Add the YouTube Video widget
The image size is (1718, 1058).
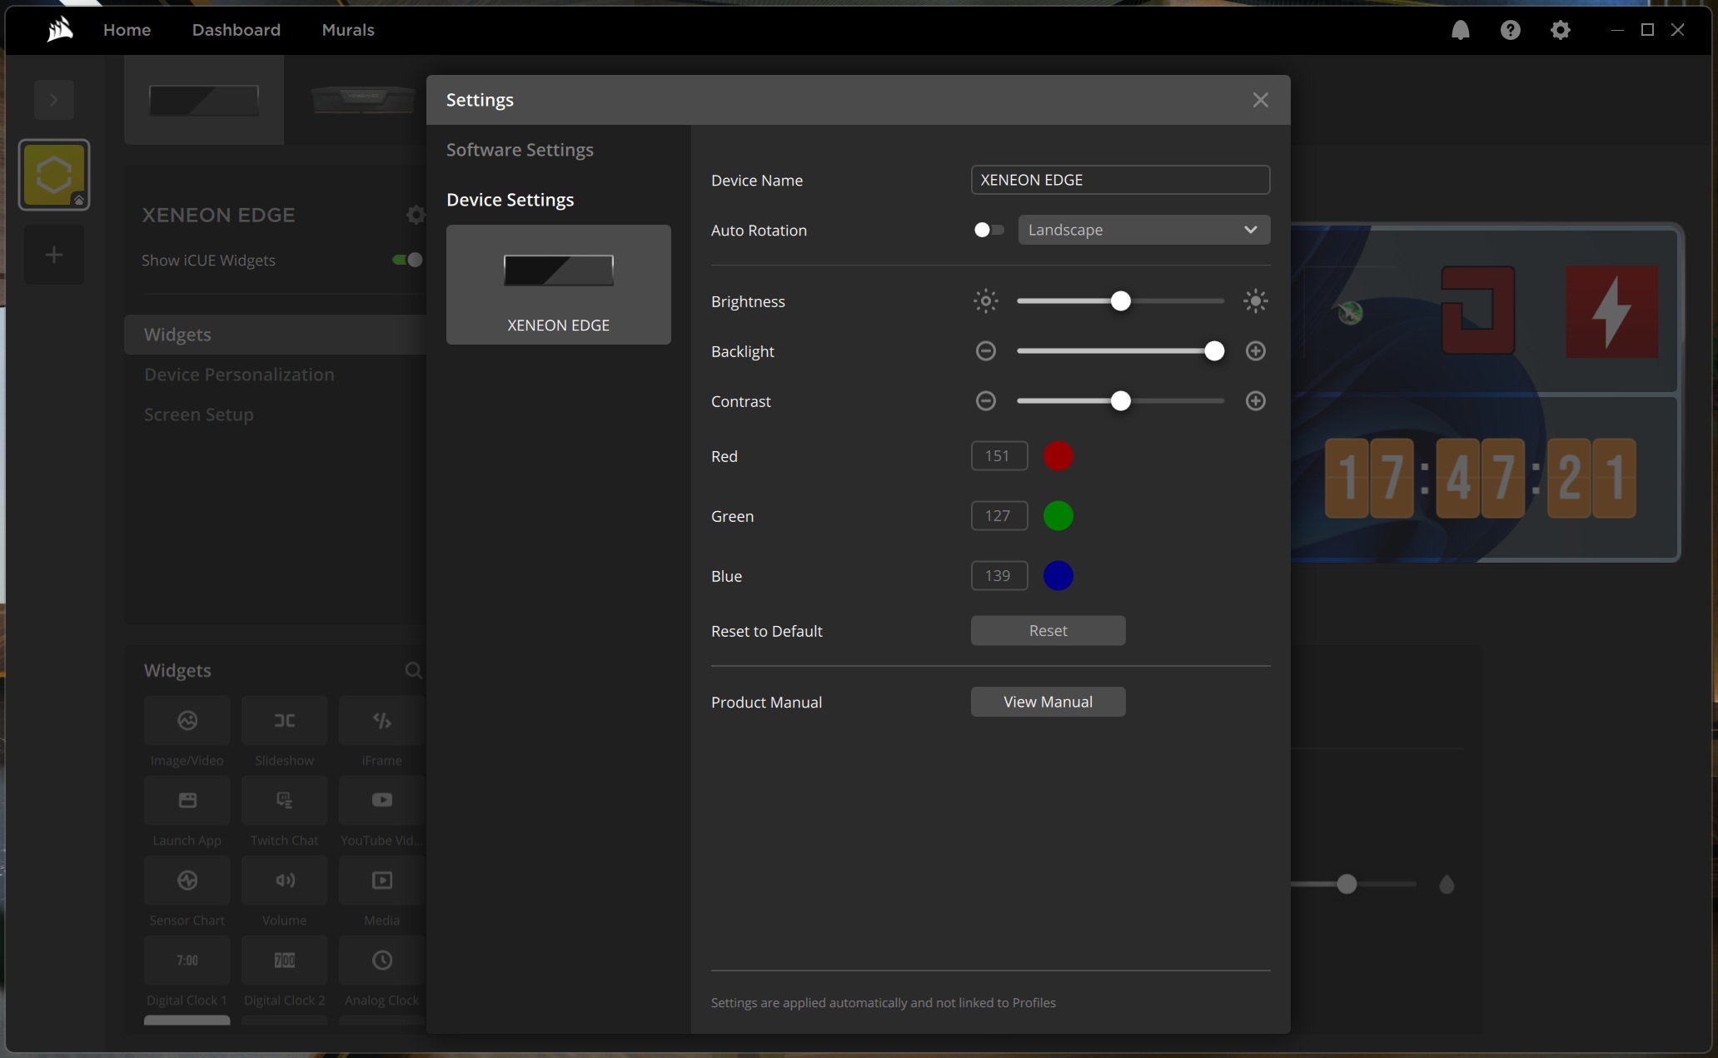[381, 801]
